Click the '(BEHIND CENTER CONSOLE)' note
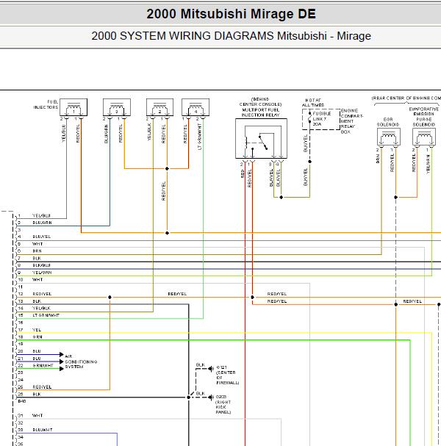The width and height of the screenshot is (441, 446). (x=261, y=102)
